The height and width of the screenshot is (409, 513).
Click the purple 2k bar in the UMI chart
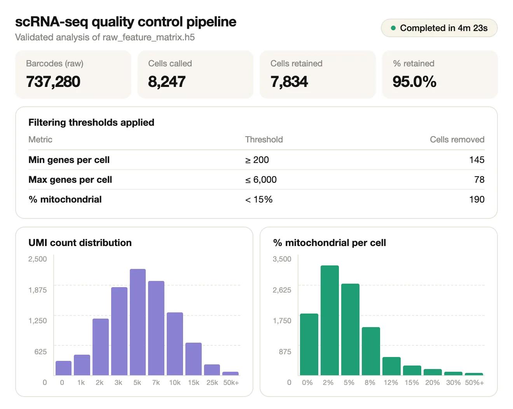101,347
